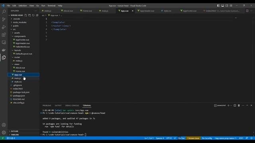This screenshot has width=255, height=143.
Task: Switch to the About.vue editor tab
Action: click(x=68, y=11)
